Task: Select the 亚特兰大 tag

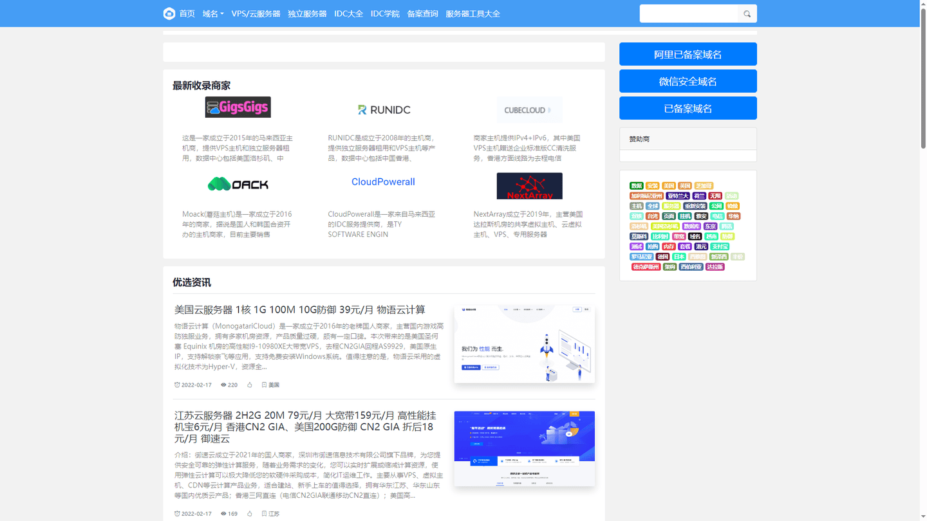Action: point(678,196)
